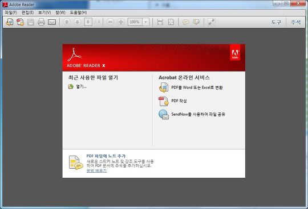Open the 주석 comment pane
Screen dimensions: 308x209
pyautogui.click(x=295, y=22)
